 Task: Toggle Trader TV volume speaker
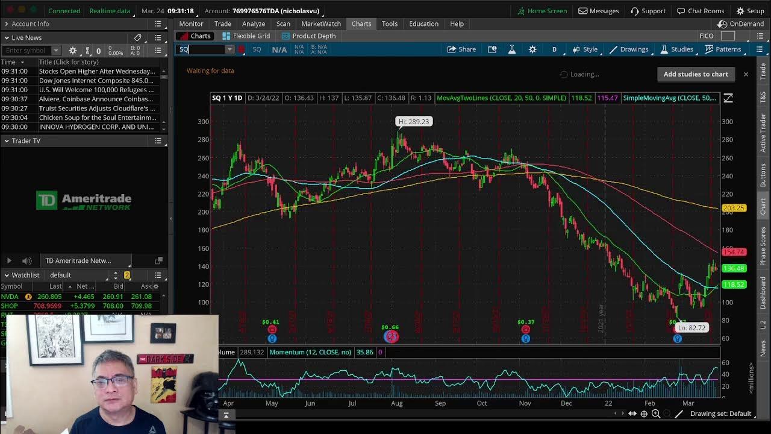(x=27, y=260)
